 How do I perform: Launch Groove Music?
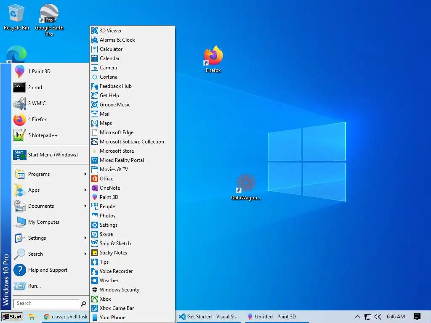(132, 105)
